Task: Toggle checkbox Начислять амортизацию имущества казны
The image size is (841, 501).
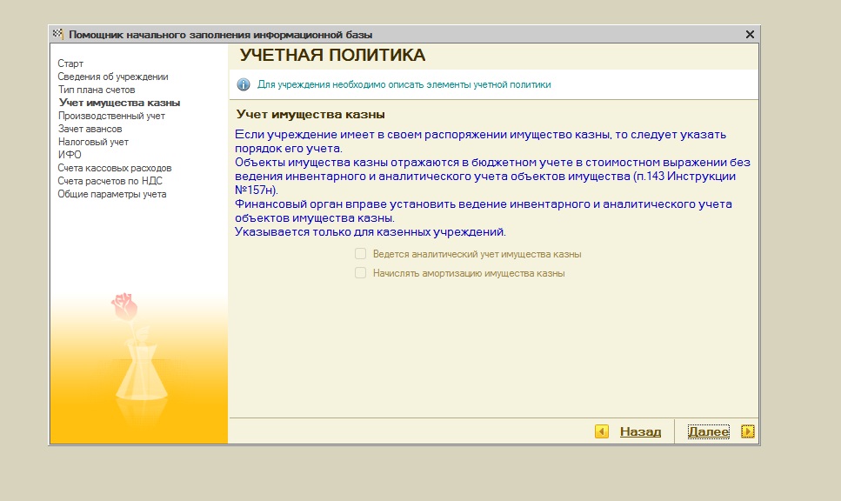Action: tap(360, 273)
